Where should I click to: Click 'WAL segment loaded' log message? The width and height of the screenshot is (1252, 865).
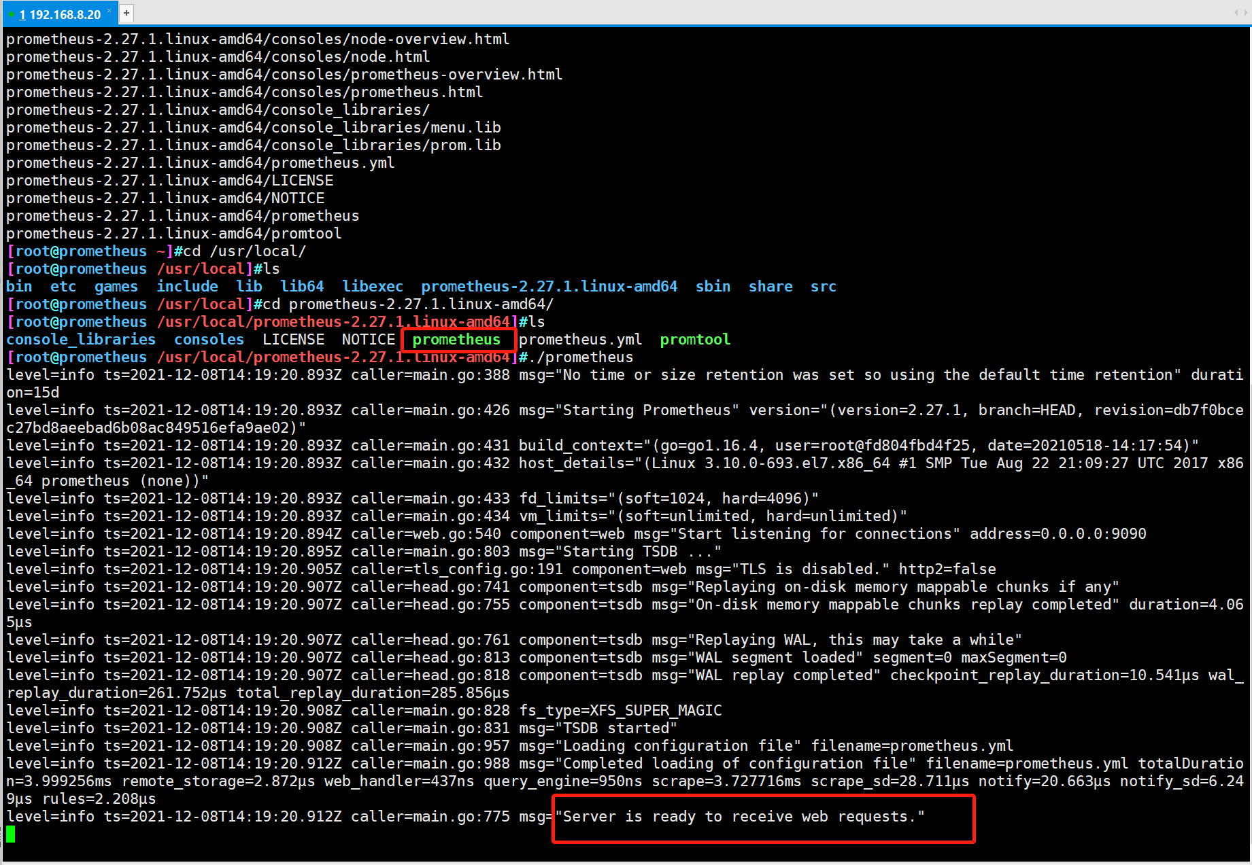(775, 657)
